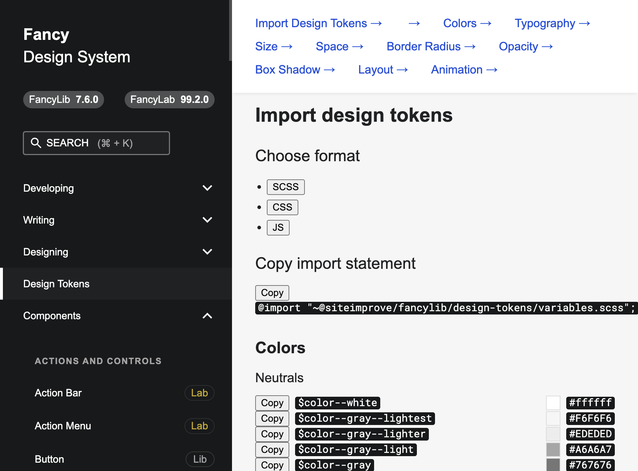
Task: Click the #767676 color swatch
Action: click(553, 464)
